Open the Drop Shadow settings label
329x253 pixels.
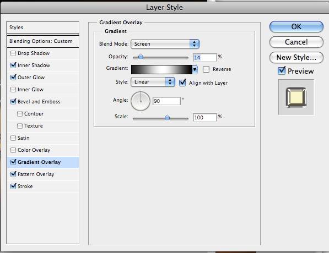click(x=34, y=53)
